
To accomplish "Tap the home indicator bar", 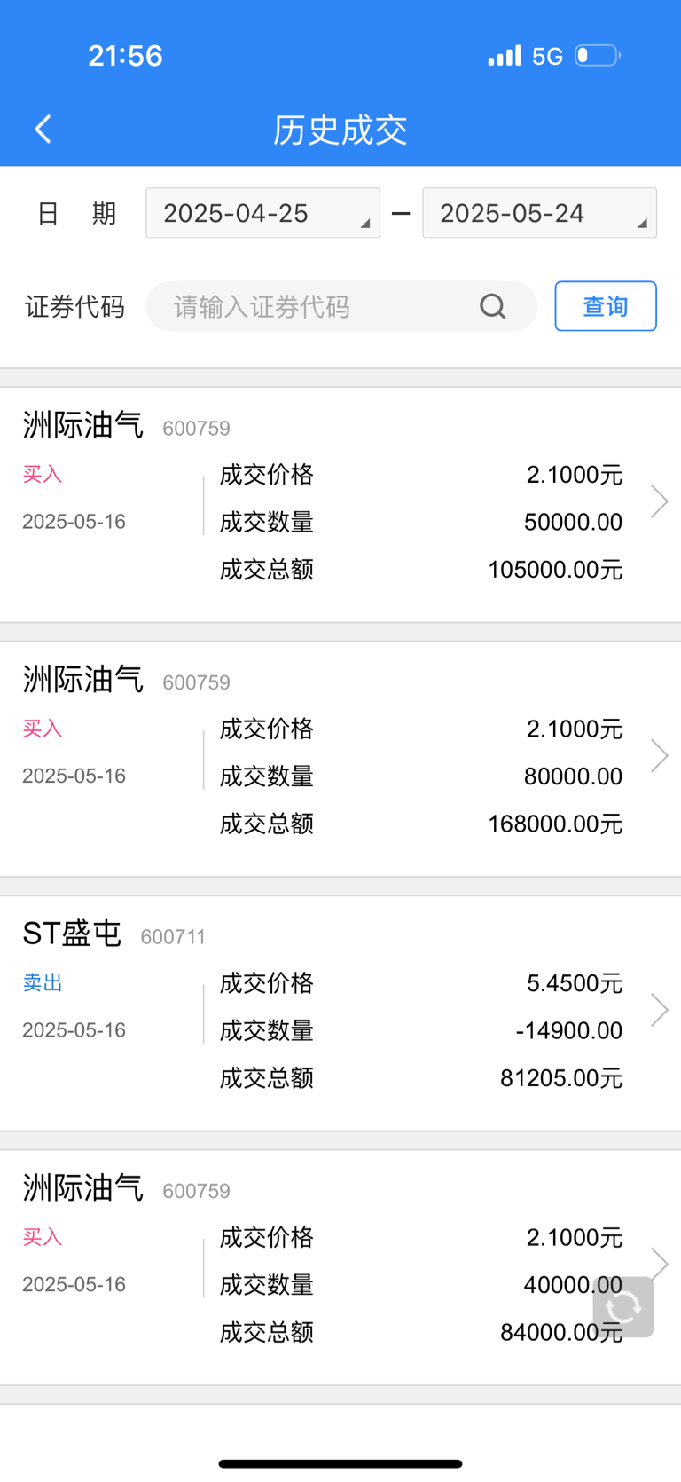I will 340,1464.
